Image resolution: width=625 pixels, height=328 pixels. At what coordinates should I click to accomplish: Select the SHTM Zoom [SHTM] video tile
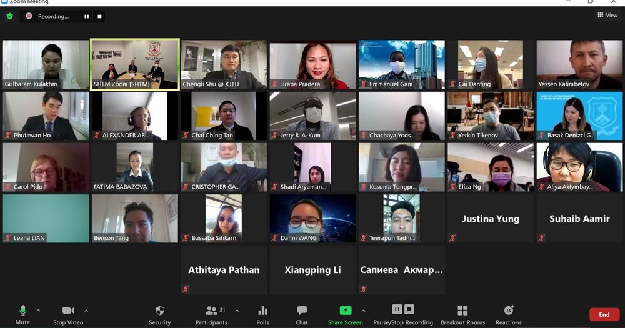pyautogui.click(x=135, y=64)
